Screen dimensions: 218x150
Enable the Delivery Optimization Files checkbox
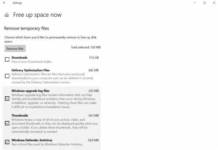tap(7, 76)
